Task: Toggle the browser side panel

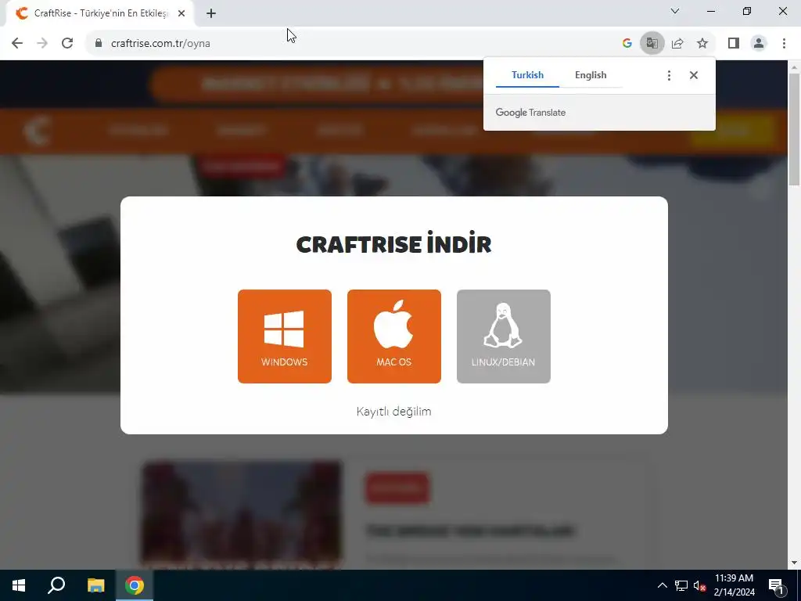Action: point(734,43)
